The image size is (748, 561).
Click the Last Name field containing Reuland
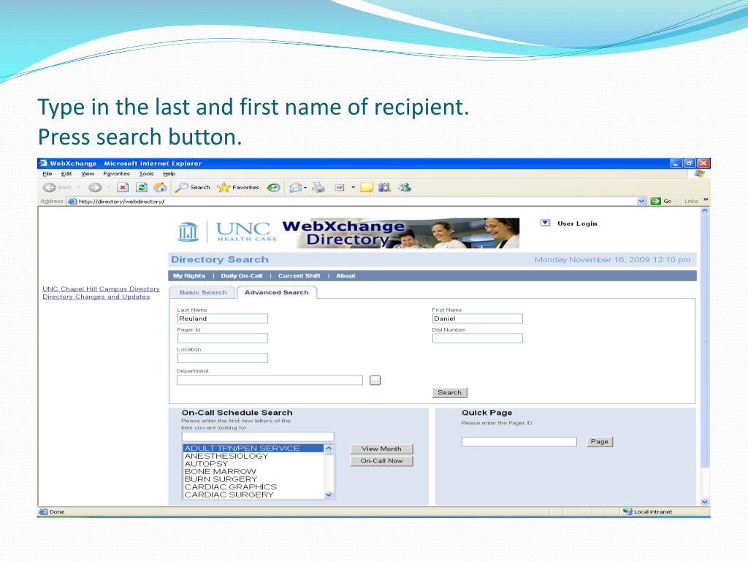click(x=222, y=318)
